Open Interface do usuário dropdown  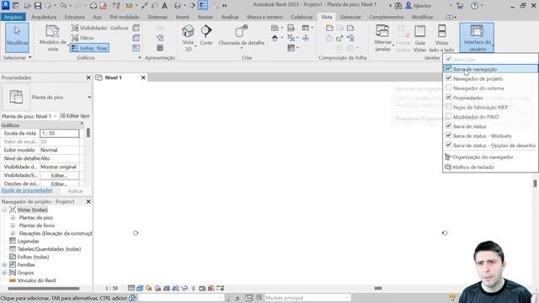click(478, 38)
